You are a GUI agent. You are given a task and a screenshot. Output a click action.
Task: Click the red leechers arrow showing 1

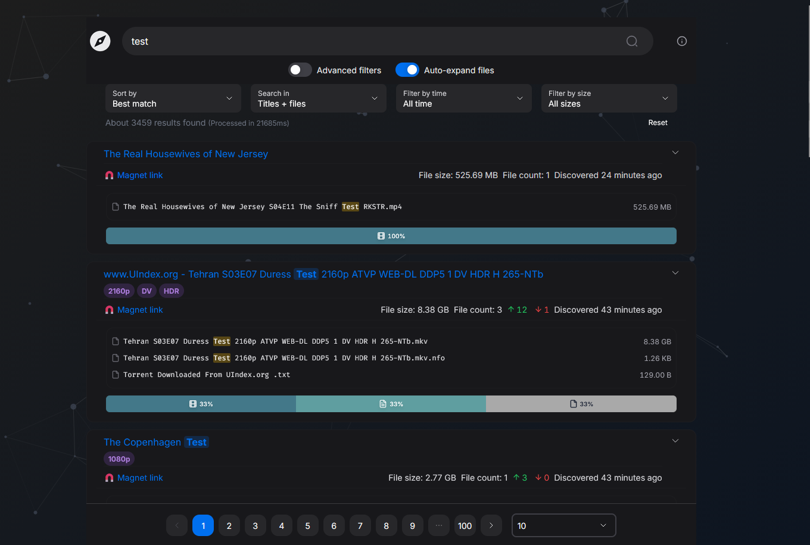[538, 310]
